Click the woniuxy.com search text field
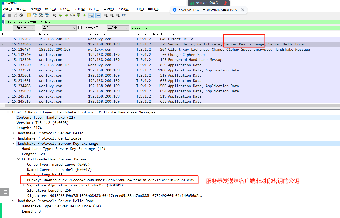 [x=235, y=28]
